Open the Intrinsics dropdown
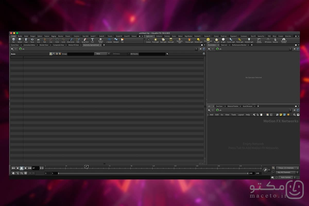This screenshot has height=206, width=309. coord(121,54)
